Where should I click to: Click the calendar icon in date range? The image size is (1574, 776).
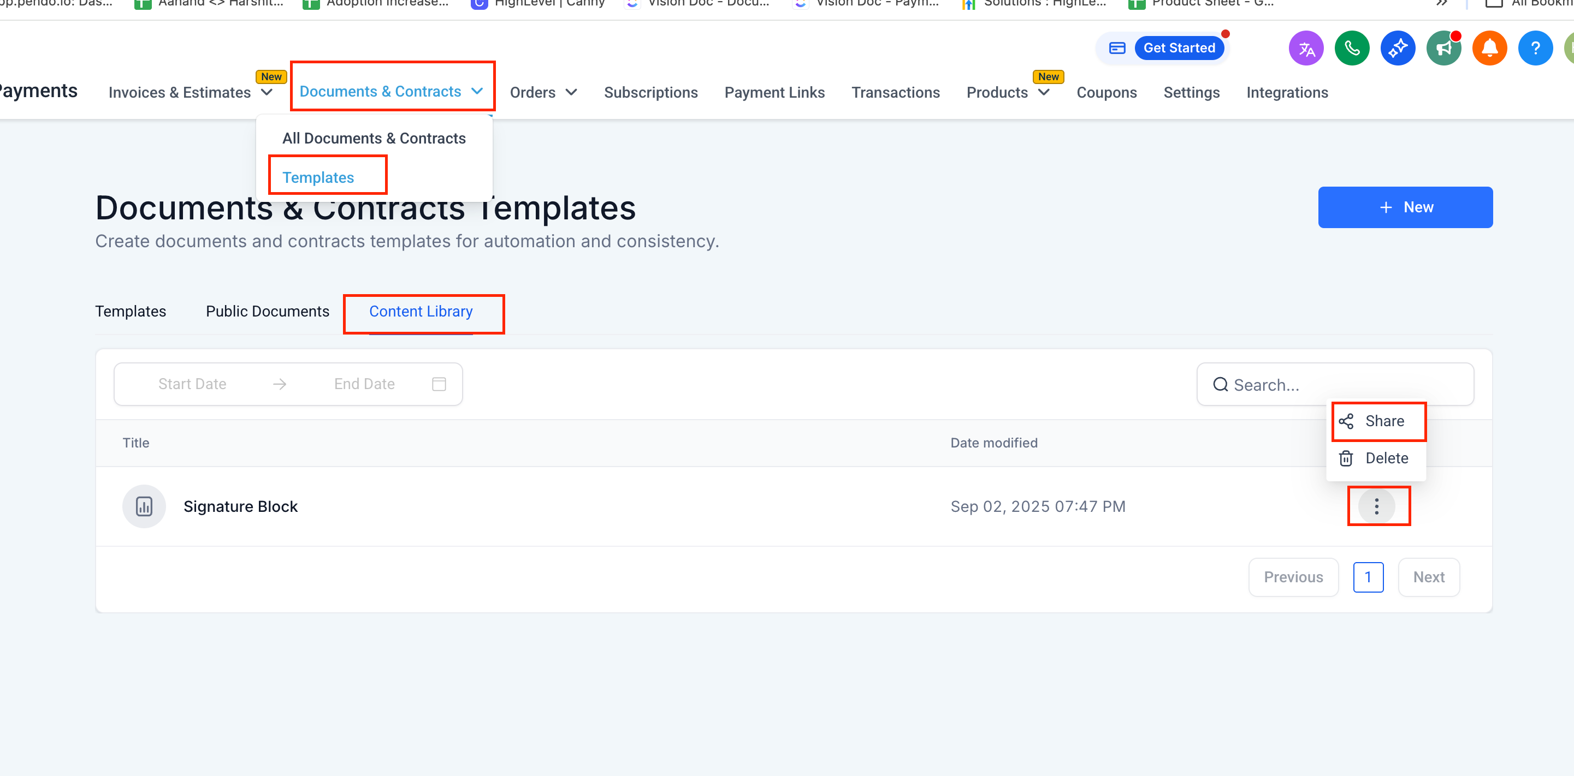click(x=439, y=384)
